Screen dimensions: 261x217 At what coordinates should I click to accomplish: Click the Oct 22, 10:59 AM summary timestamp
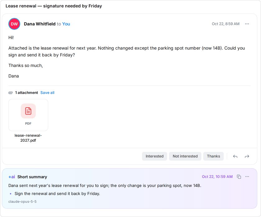tap(217, 177)
